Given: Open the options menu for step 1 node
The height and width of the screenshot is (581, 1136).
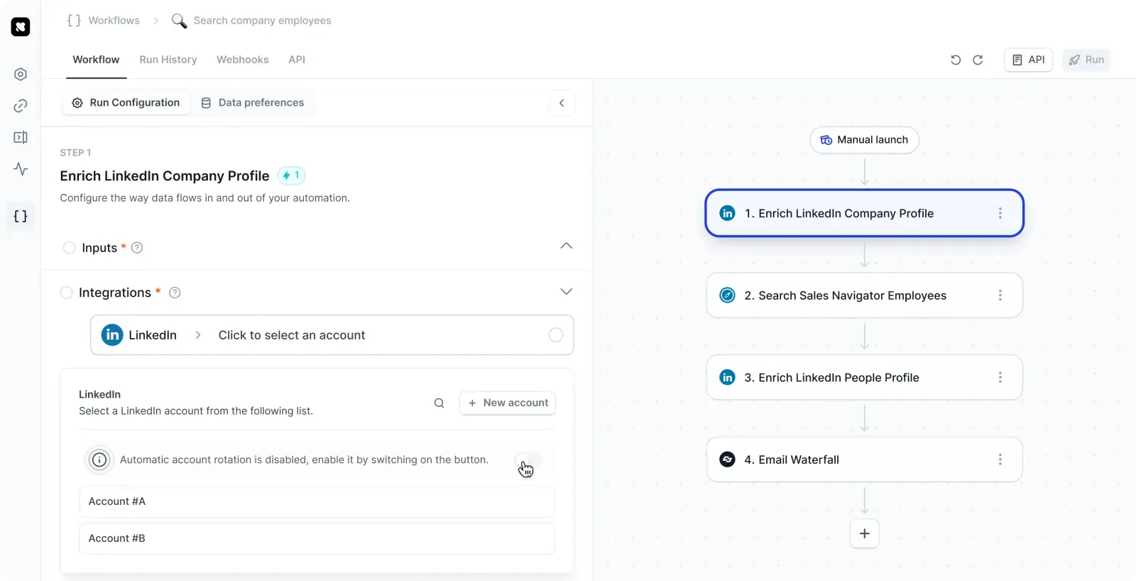Looking at the screenshot, I should coord(1000,213).
